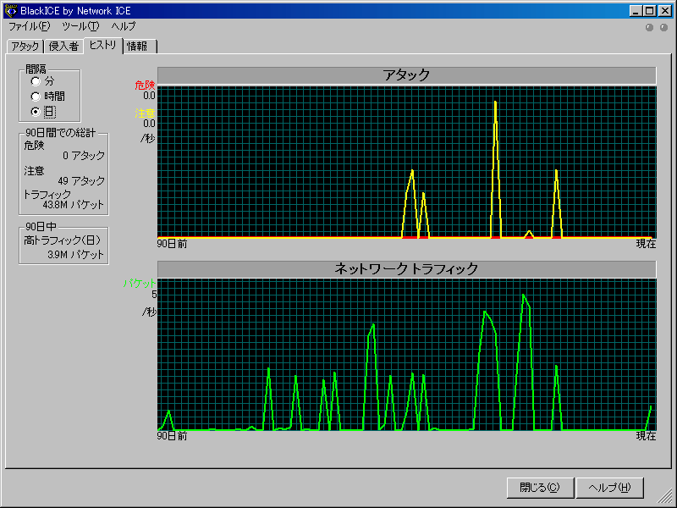
Task: Click the トラフィック label in totals box
Action: 47,195
